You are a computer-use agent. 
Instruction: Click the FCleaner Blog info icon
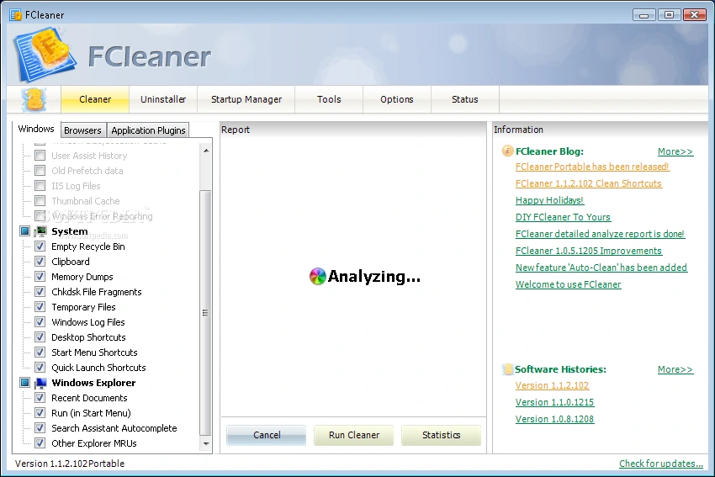pos(507,151)
